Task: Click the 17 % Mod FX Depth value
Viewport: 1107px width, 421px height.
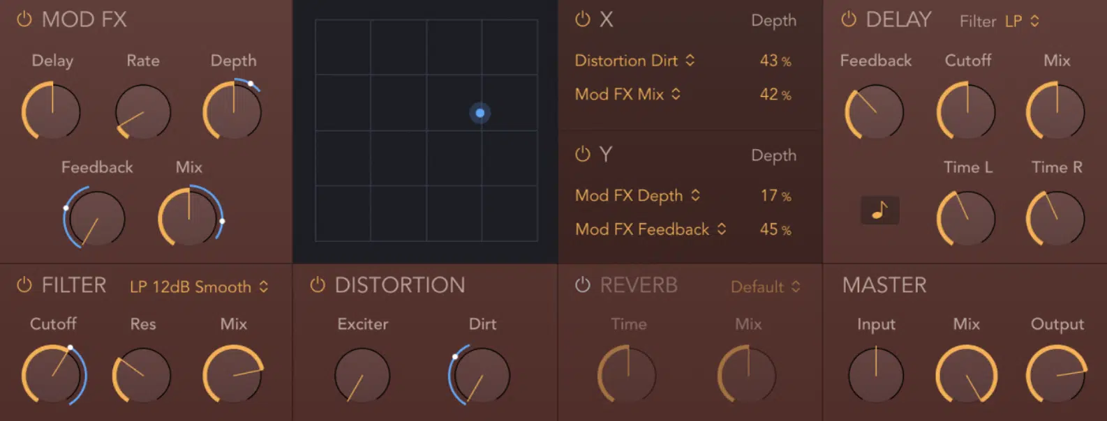Action: pyautogui.click(x=775, y=196)
